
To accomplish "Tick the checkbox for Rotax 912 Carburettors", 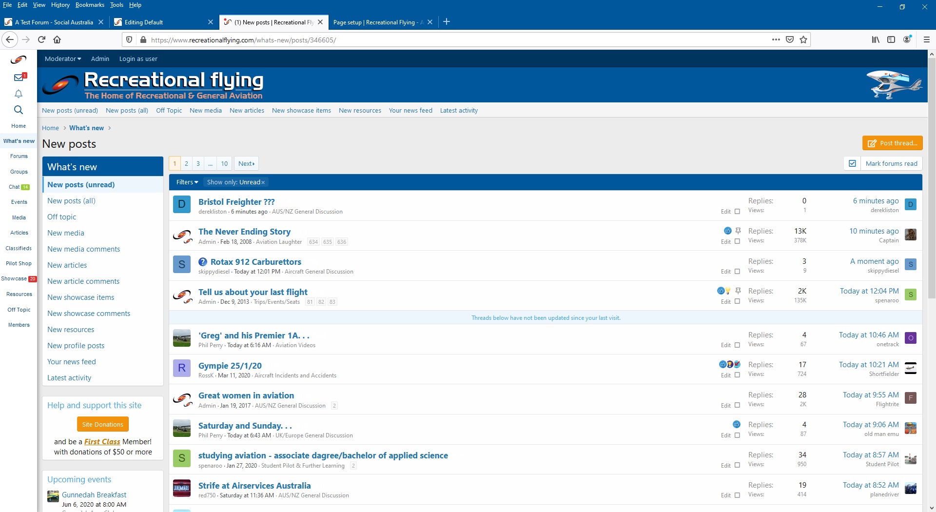I will (x=737, y=272).
